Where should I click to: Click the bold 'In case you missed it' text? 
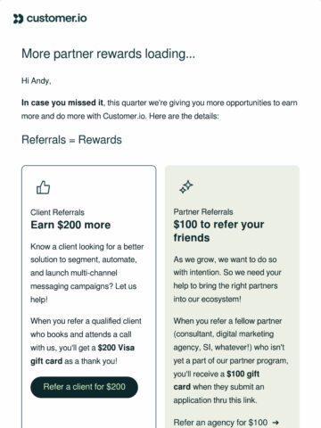(x=62, y=103)
